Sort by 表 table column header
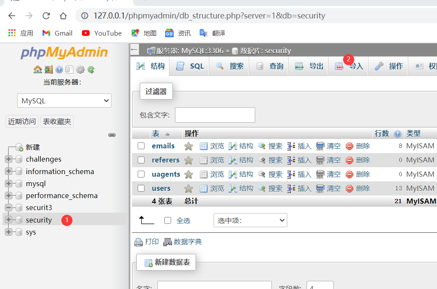Screen dimensions: 437x289 156,134
